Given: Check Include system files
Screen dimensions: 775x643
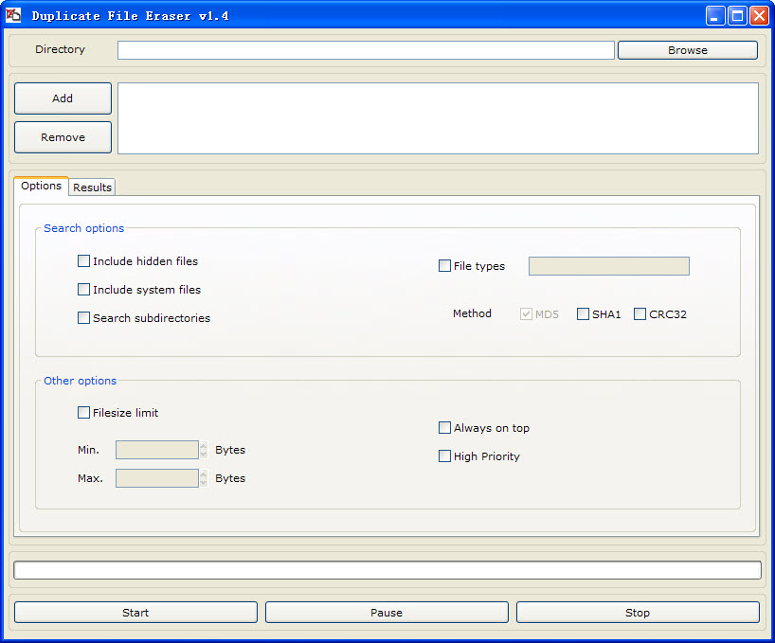Looking at the screenshot, I should [84, 290].
